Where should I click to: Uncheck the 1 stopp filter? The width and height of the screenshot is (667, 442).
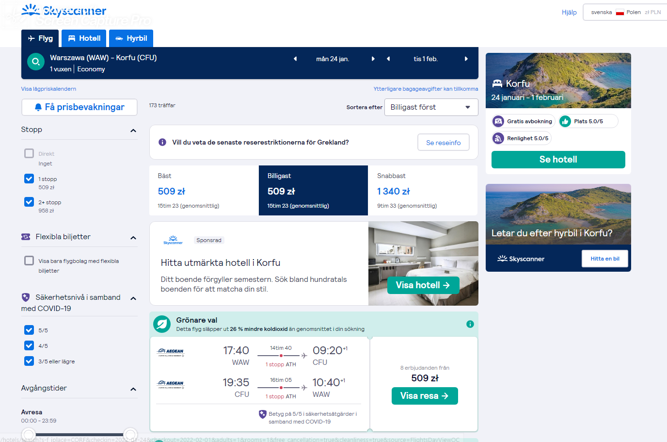(29, 179)
